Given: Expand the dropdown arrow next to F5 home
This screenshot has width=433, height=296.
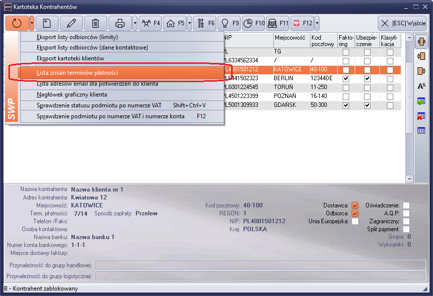Looking at the screenshot, I should click(189, 23).
